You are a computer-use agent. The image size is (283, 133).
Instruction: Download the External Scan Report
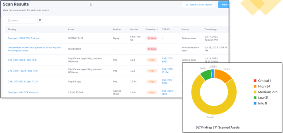pyautogui.click(x=199, y=5)
